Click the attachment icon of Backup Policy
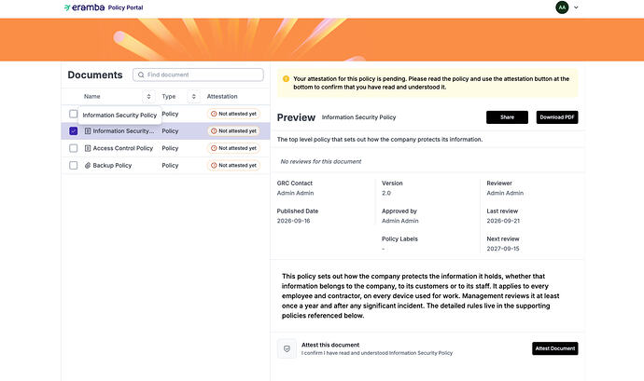 point(88,165)
